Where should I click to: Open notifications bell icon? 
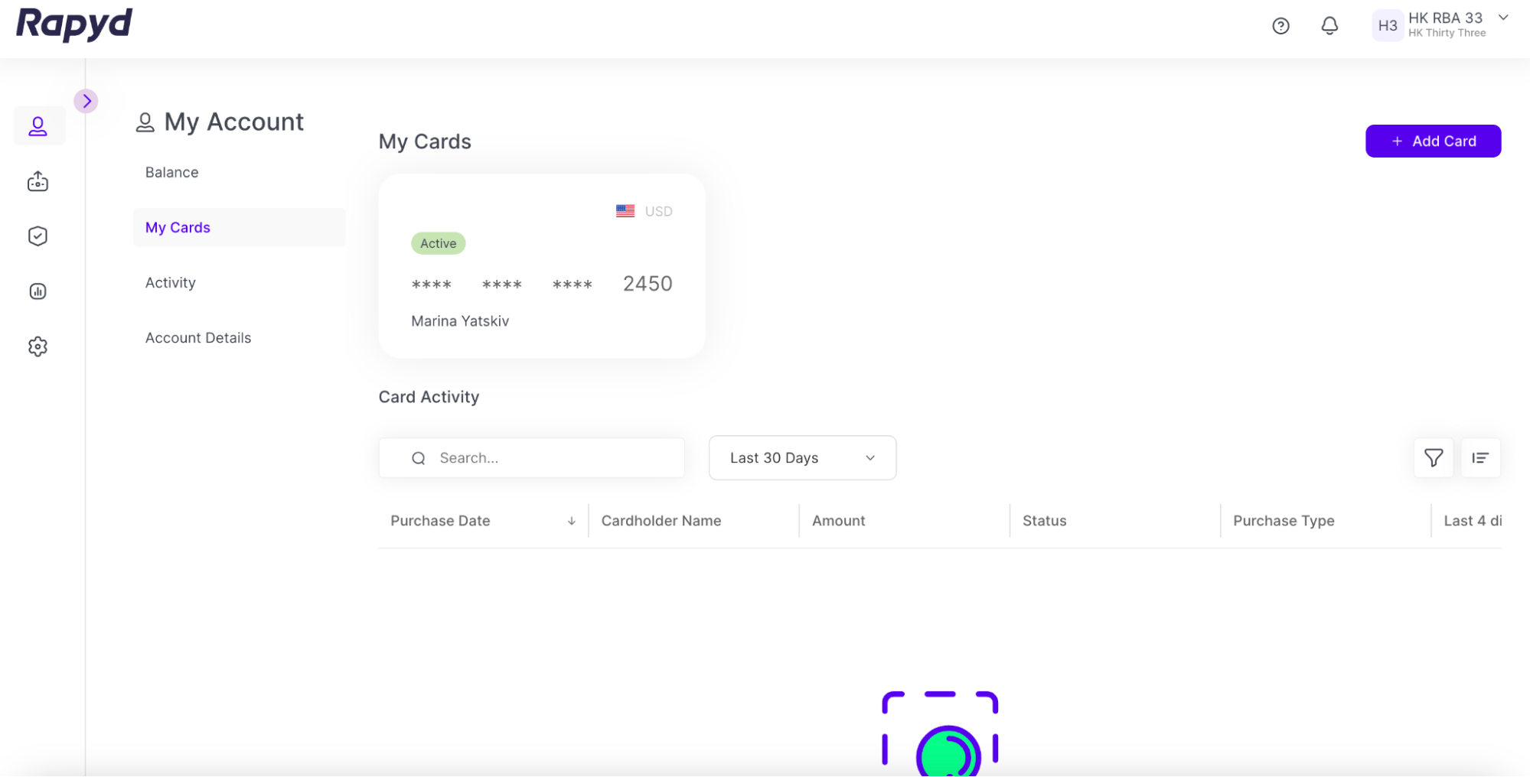point(1329,26)
